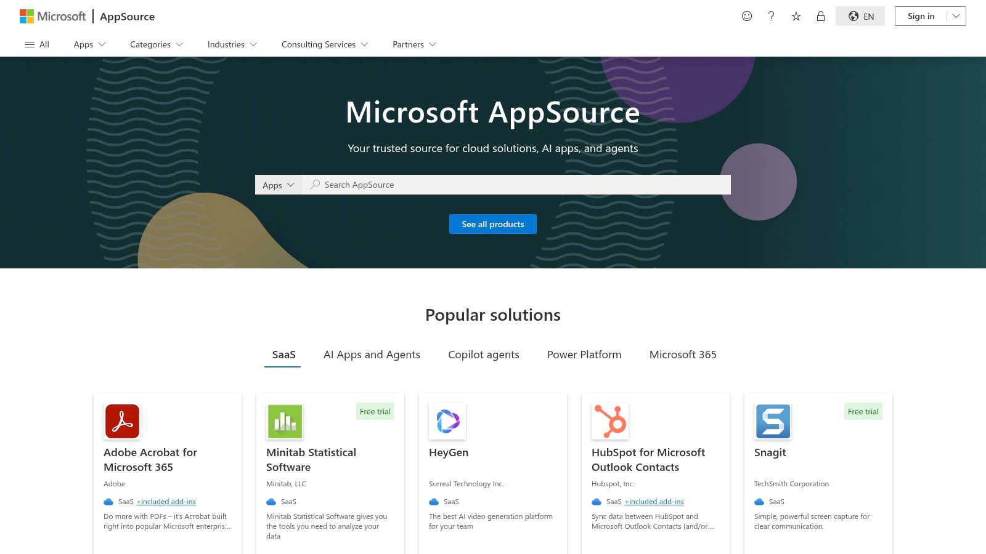Expand the Industries dropdown menu
The width and height of the screenshot is (986, 554).
tap(232, 44)
